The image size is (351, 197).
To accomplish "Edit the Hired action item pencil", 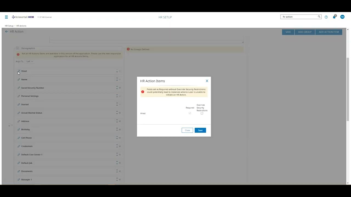I will pos(19,71).
